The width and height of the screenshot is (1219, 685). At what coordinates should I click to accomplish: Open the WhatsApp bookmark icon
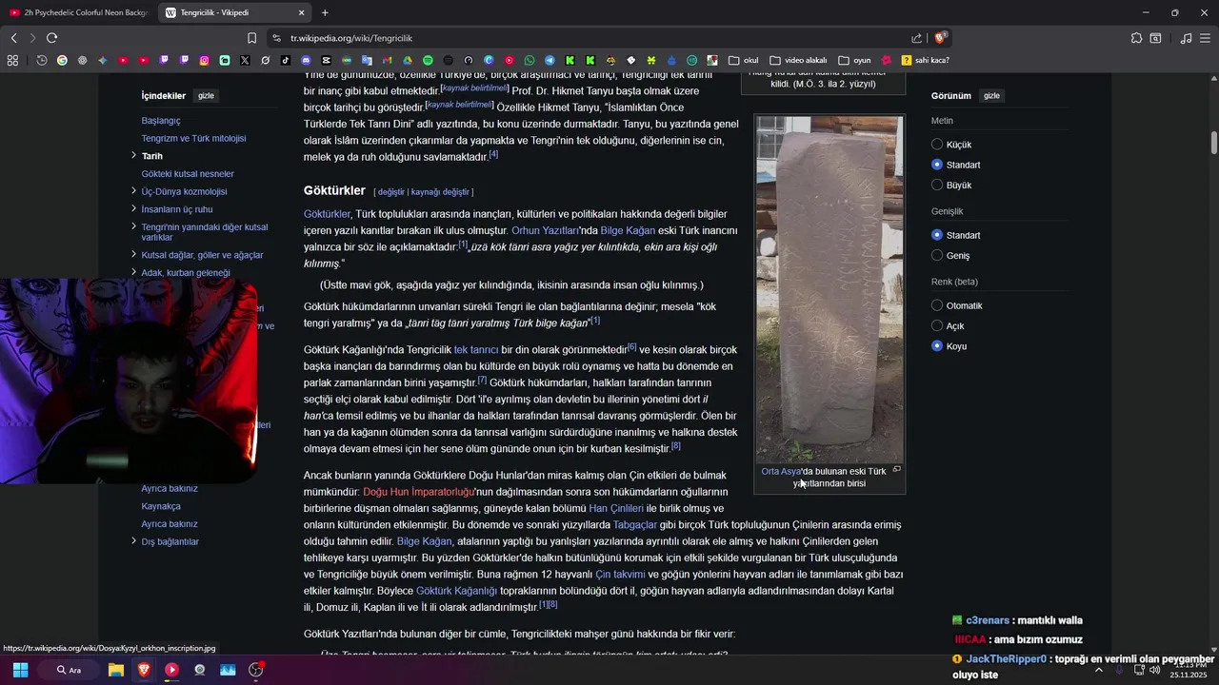(530, 60)
